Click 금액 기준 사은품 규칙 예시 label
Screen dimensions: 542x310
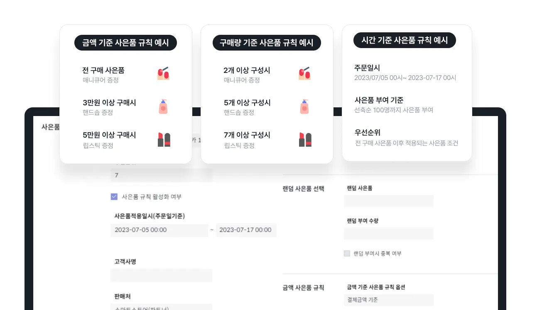[125, 43]
